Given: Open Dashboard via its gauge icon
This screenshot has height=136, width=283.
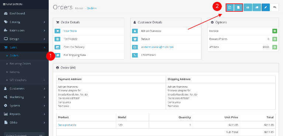Looking at the screenshot, I should tap(6, 14).
